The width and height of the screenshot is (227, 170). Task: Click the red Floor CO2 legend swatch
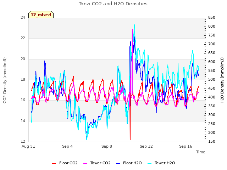point(54,164)
